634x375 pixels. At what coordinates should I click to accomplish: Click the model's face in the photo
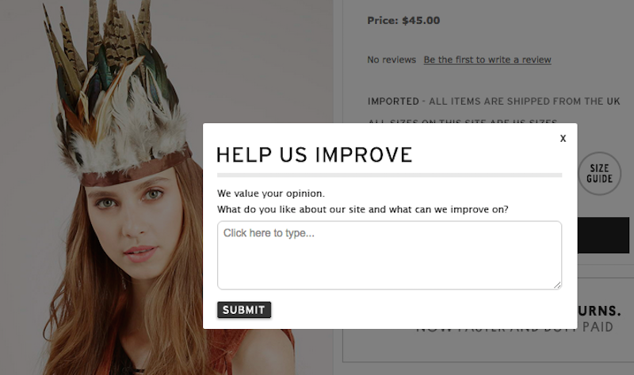(x=131, y=218)
